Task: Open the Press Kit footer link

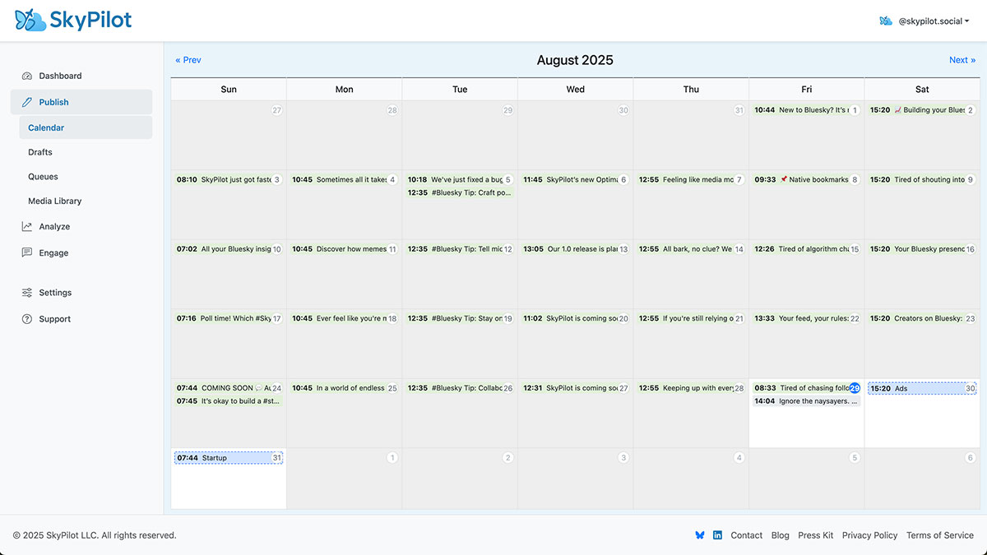Action: tap(815, 535)
